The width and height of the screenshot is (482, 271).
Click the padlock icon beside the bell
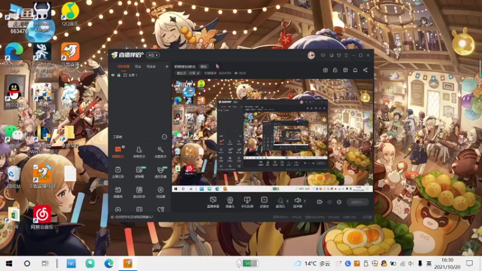335,70
